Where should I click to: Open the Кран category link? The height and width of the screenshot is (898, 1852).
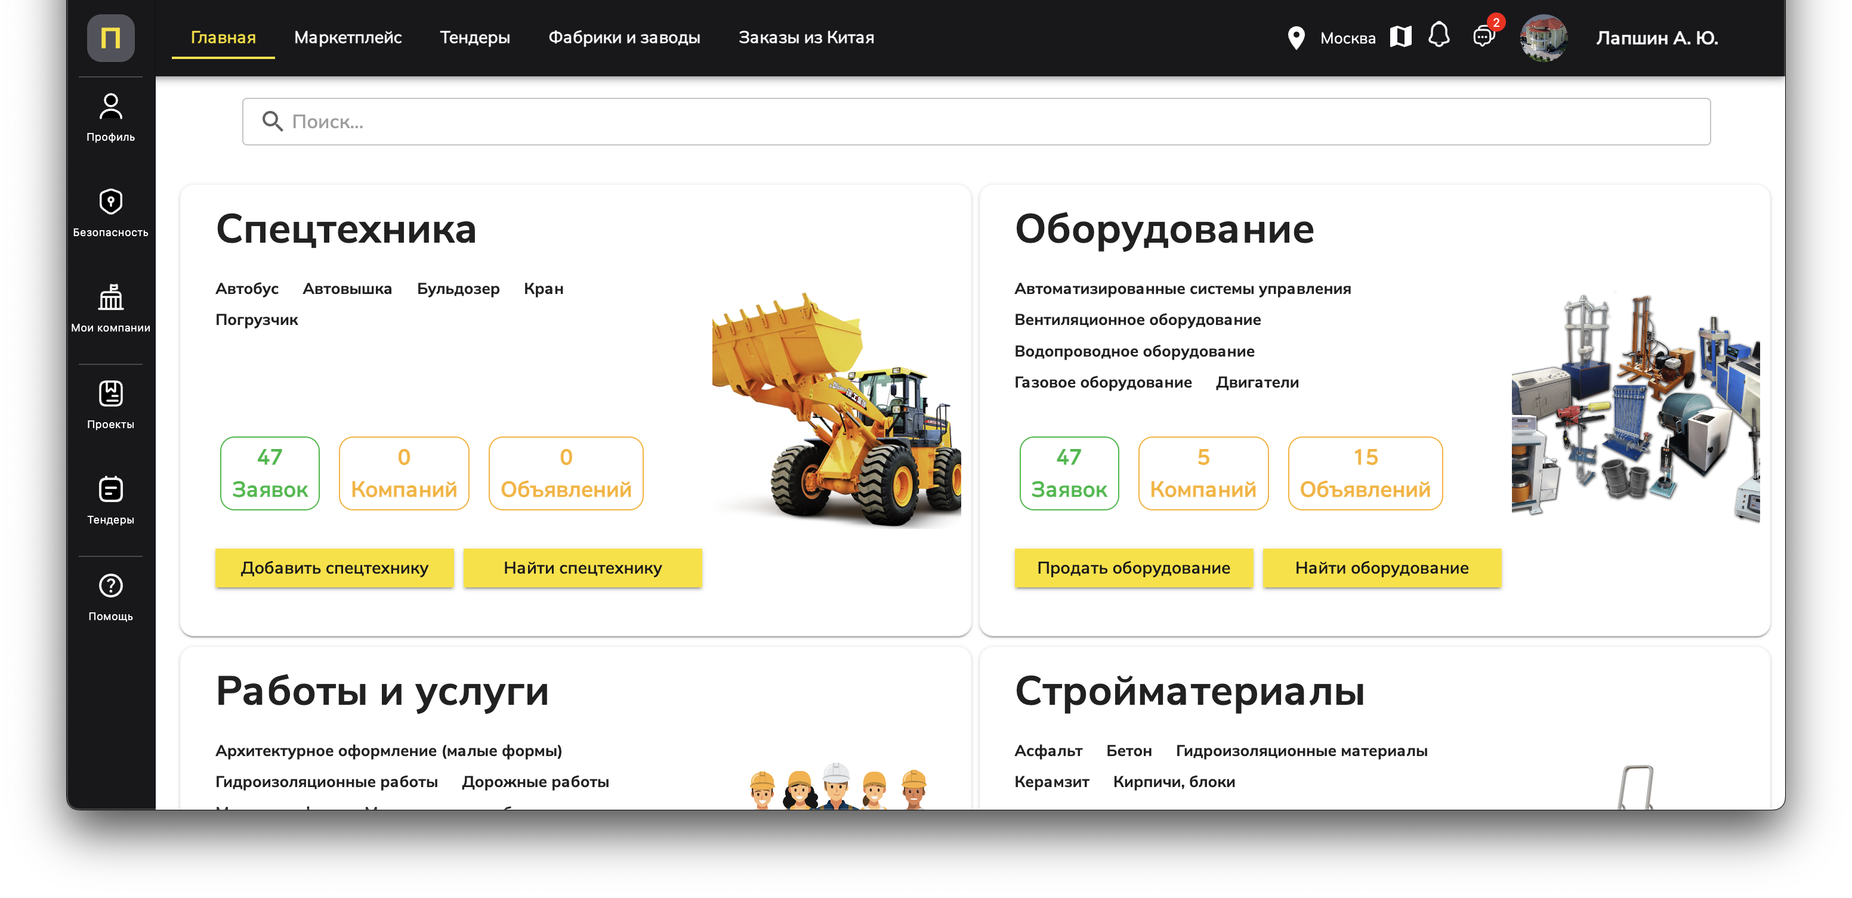point(544,288)
